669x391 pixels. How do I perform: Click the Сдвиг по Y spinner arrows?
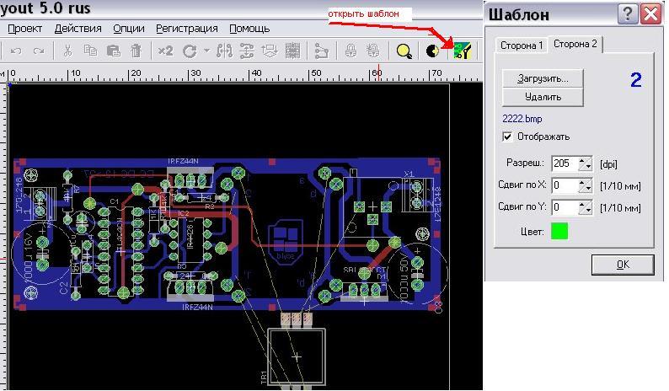point(586,207)
